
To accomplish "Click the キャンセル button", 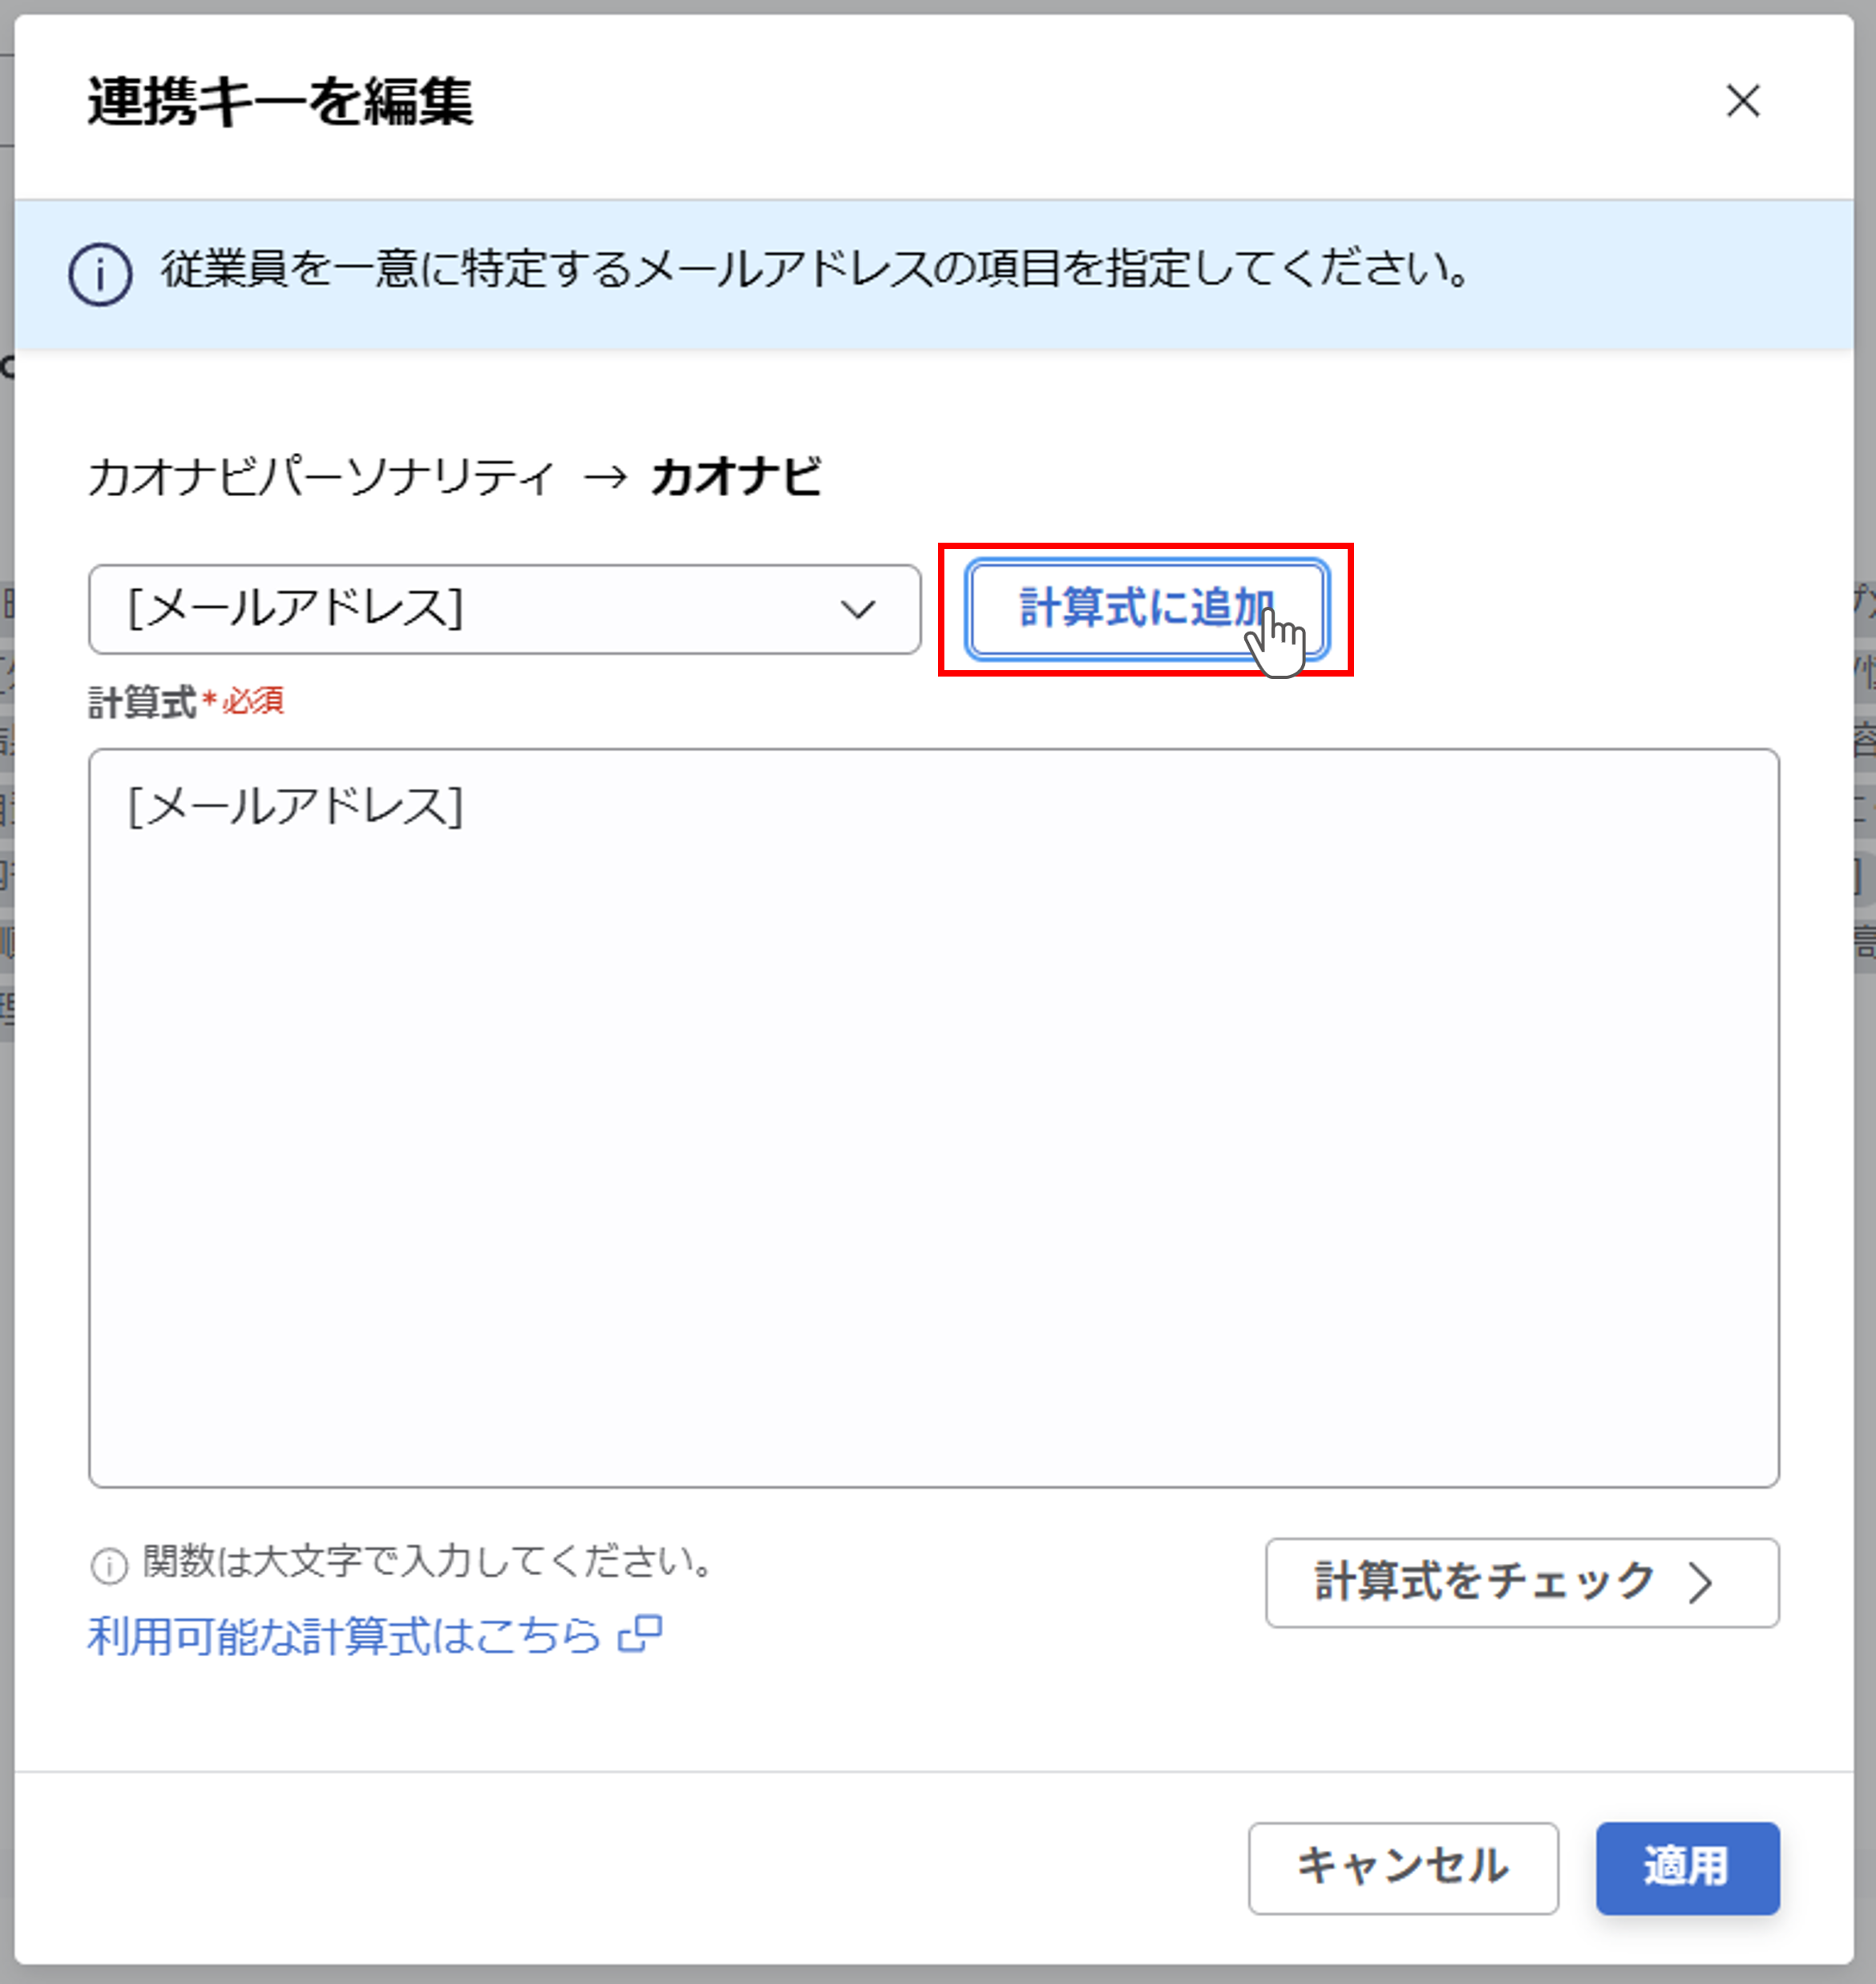I will [x=1402, y=1867].
